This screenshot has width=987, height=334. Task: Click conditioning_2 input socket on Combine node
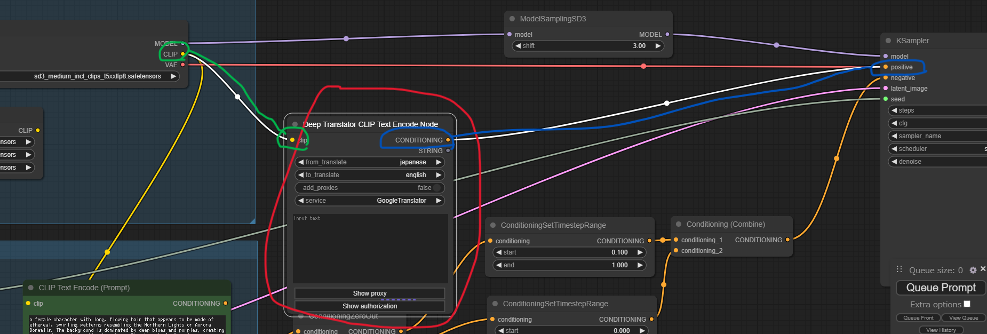pyautogui.click(x=676, y=251)
